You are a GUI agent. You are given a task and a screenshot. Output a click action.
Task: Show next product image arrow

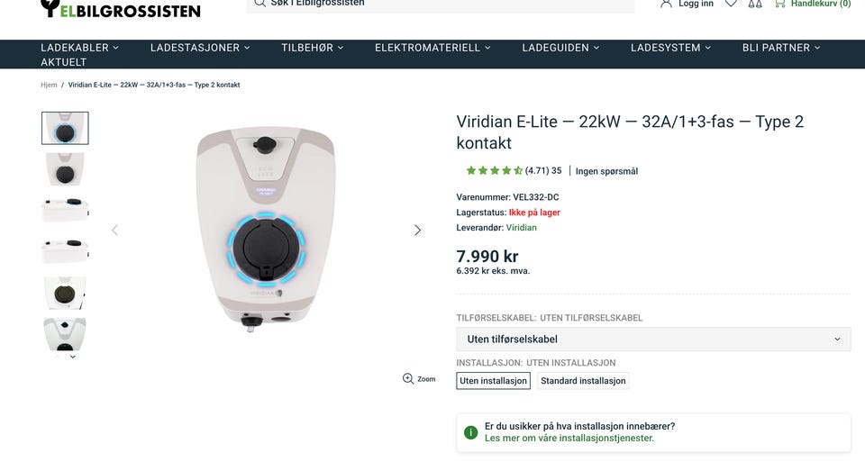(x=417, y=231)
